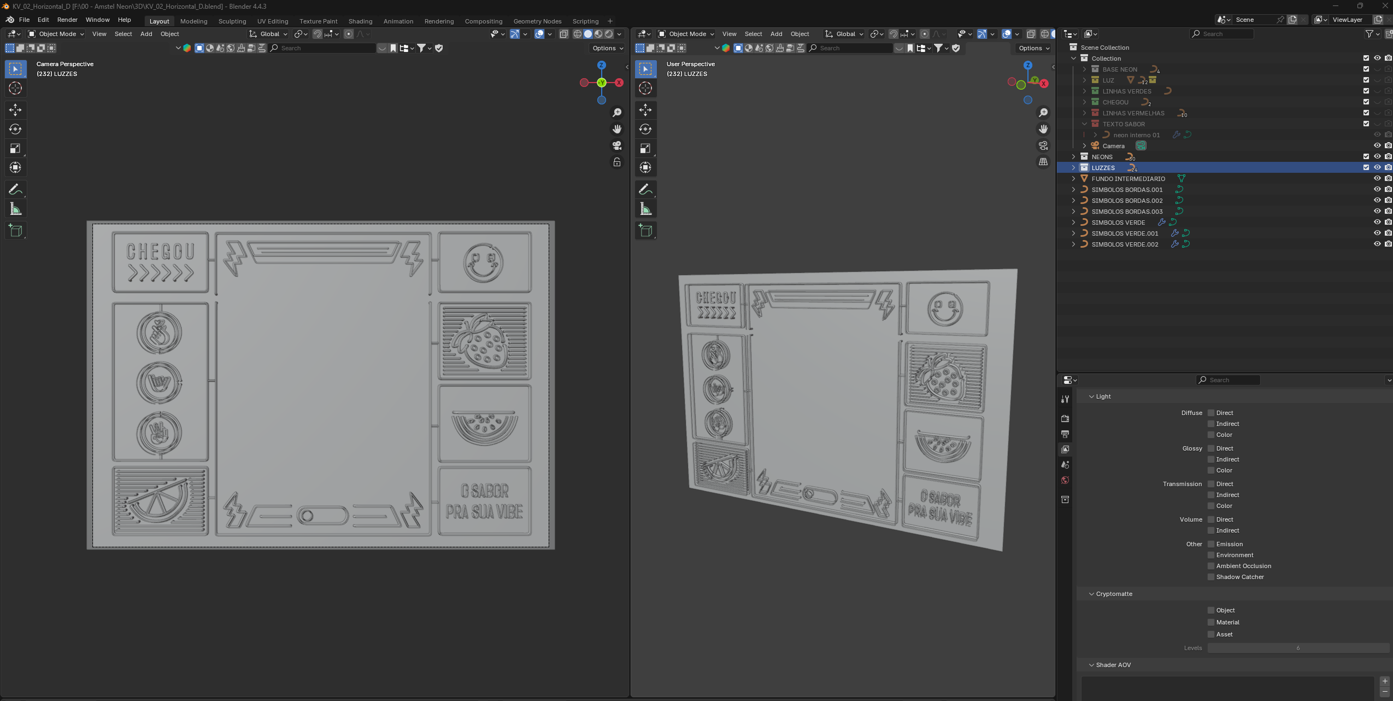Switch to the Shading workspace tab

360,21
